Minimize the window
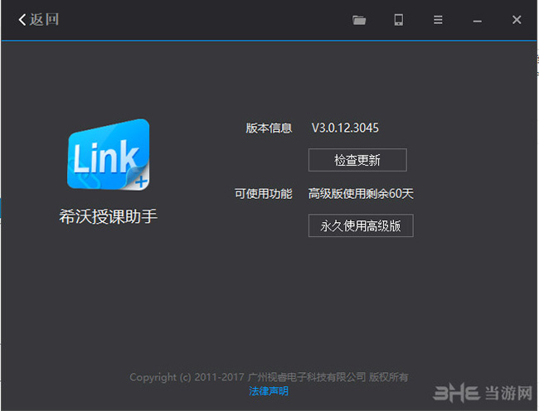This screenshot has height=411, width=539. 477,22
